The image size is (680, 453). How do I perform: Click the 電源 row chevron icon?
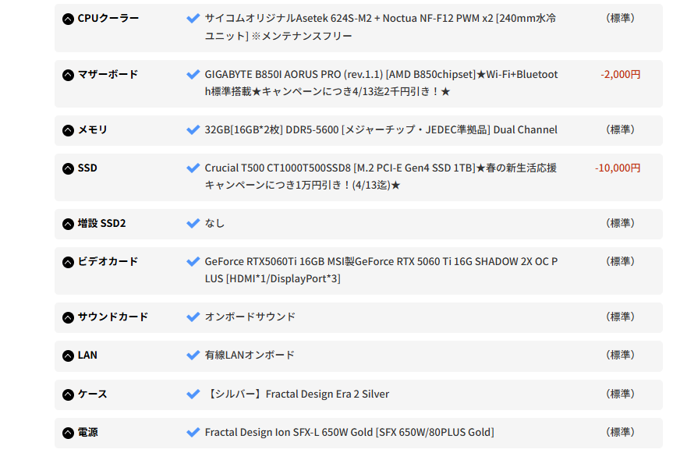pyautogui.click(x=68, y=433)
